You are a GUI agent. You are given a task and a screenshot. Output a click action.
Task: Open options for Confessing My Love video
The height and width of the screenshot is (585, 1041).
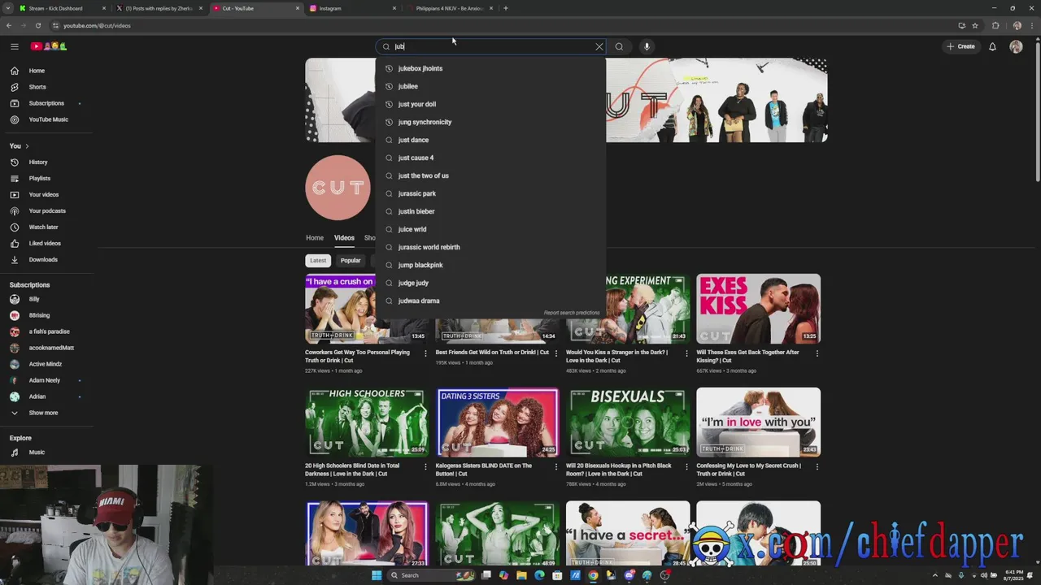pyautogui.click(x=817, y=467)
